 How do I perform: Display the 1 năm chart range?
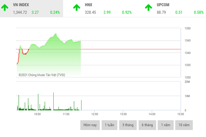pos(166,125)
